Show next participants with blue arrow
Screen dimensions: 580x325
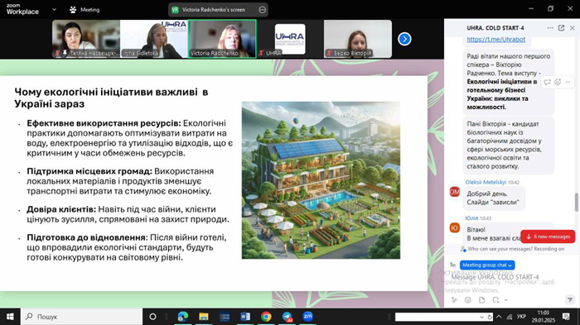404,39
